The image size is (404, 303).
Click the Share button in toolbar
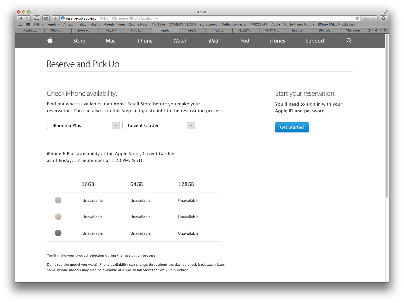(x=46, y=18)
